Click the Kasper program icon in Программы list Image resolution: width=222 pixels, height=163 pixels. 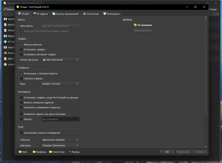(x=5, y=36)
